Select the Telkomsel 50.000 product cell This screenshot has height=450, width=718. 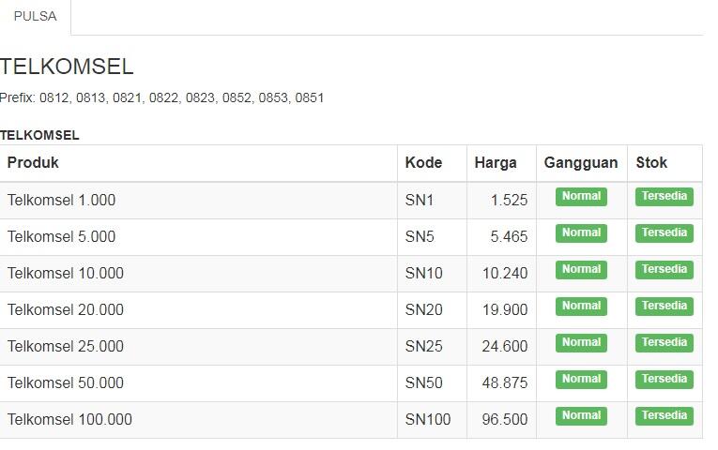point(199,383)
